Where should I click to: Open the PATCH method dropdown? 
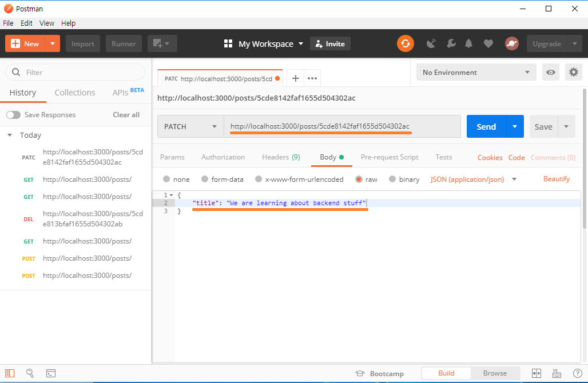[190, 127]
